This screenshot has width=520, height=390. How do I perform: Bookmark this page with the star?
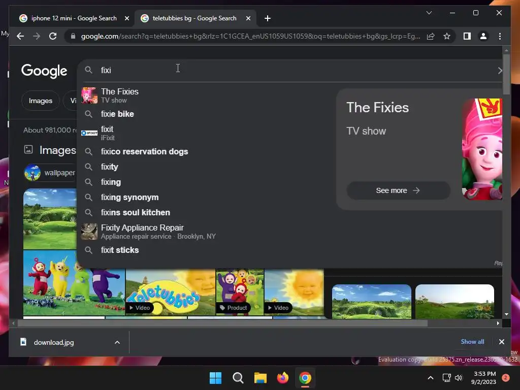(447, 36)
